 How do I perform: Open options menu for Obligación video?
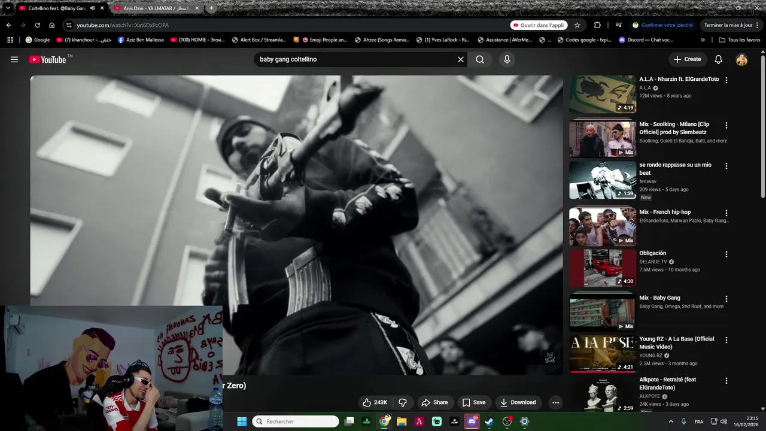tap(727, 254)
